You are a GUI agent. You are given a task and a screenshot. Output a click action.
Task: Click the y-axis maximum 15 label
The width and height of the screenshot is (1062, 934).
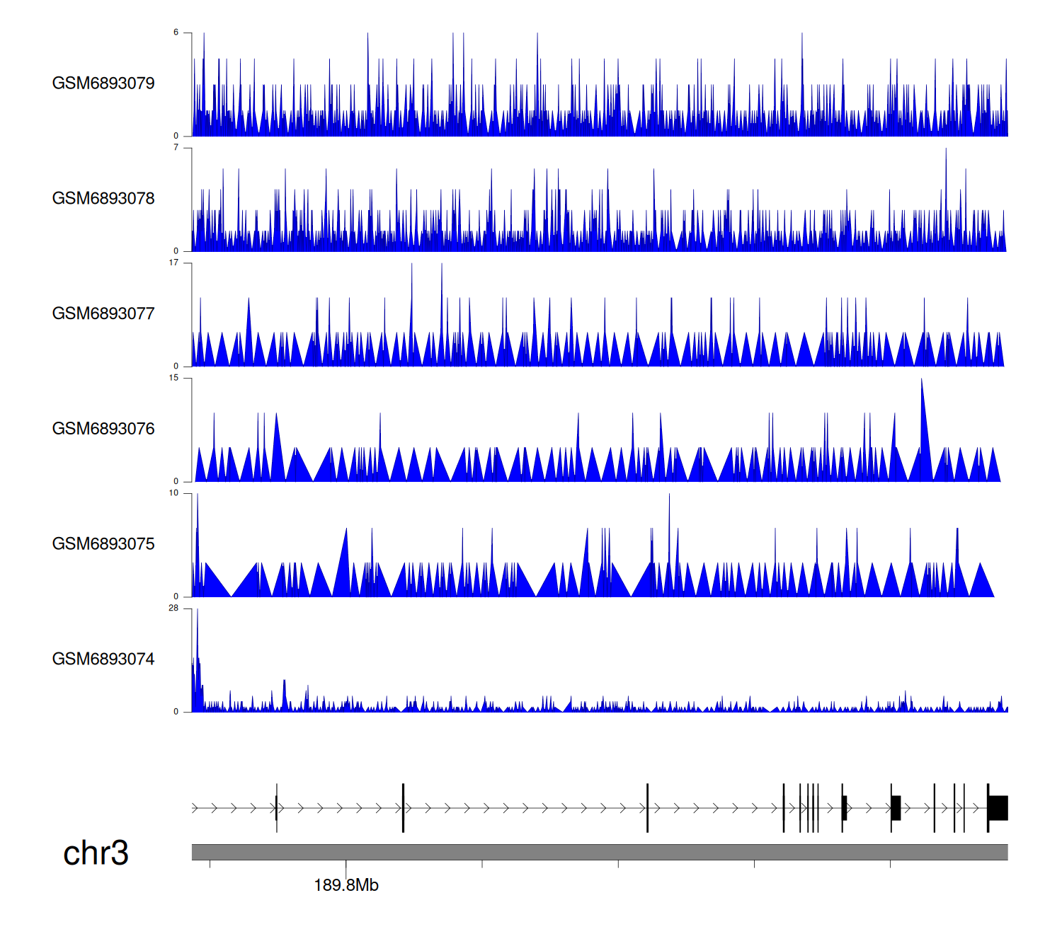(173, 379)
